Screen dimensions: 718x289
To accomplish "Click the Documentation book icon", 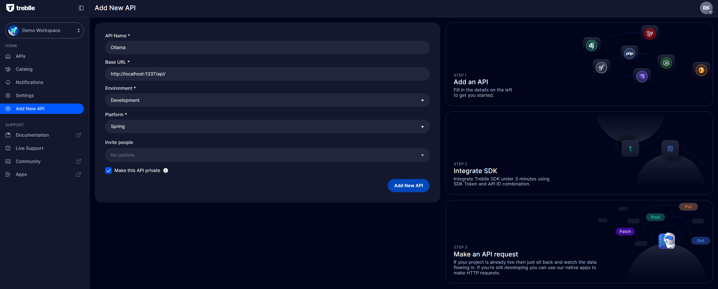I will 8,135.
